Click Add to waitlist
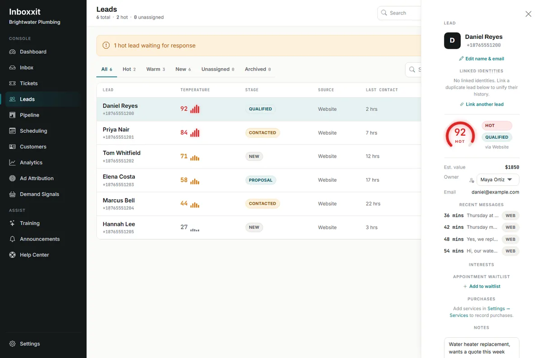542x358 pixels. click(481, 287)
